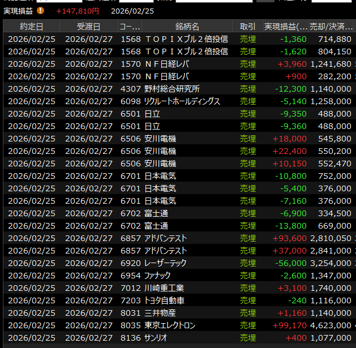The image size is (356, 348).
Task: Sort by the 受渡日 column header
Action: [88, 27]
